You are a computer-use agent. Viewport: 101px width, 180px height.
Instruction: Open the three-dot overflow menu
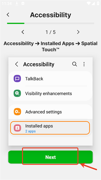[x=84, y=64]
